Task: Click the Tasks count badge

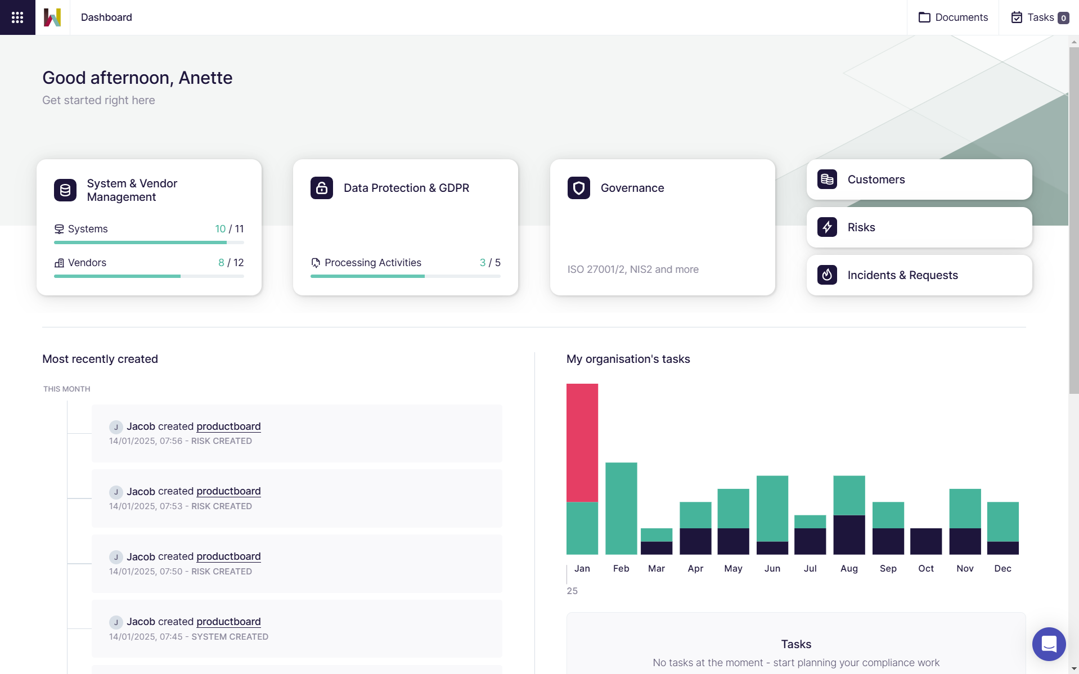Action: tap(1063, 18)
